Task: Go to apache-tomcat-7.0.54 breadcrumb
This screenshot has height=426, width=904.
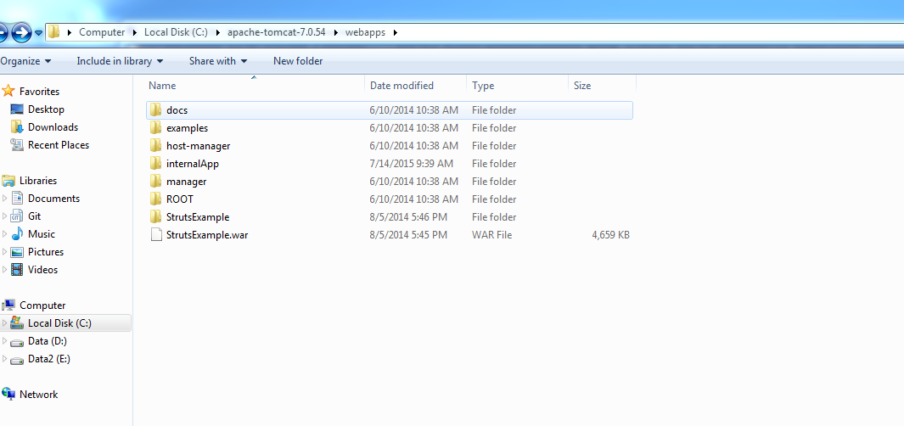Action: [277, 32]
